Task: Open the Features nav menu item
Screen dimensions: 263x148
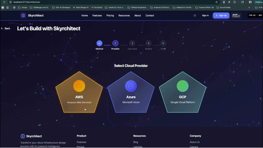Action: (97, 15)
